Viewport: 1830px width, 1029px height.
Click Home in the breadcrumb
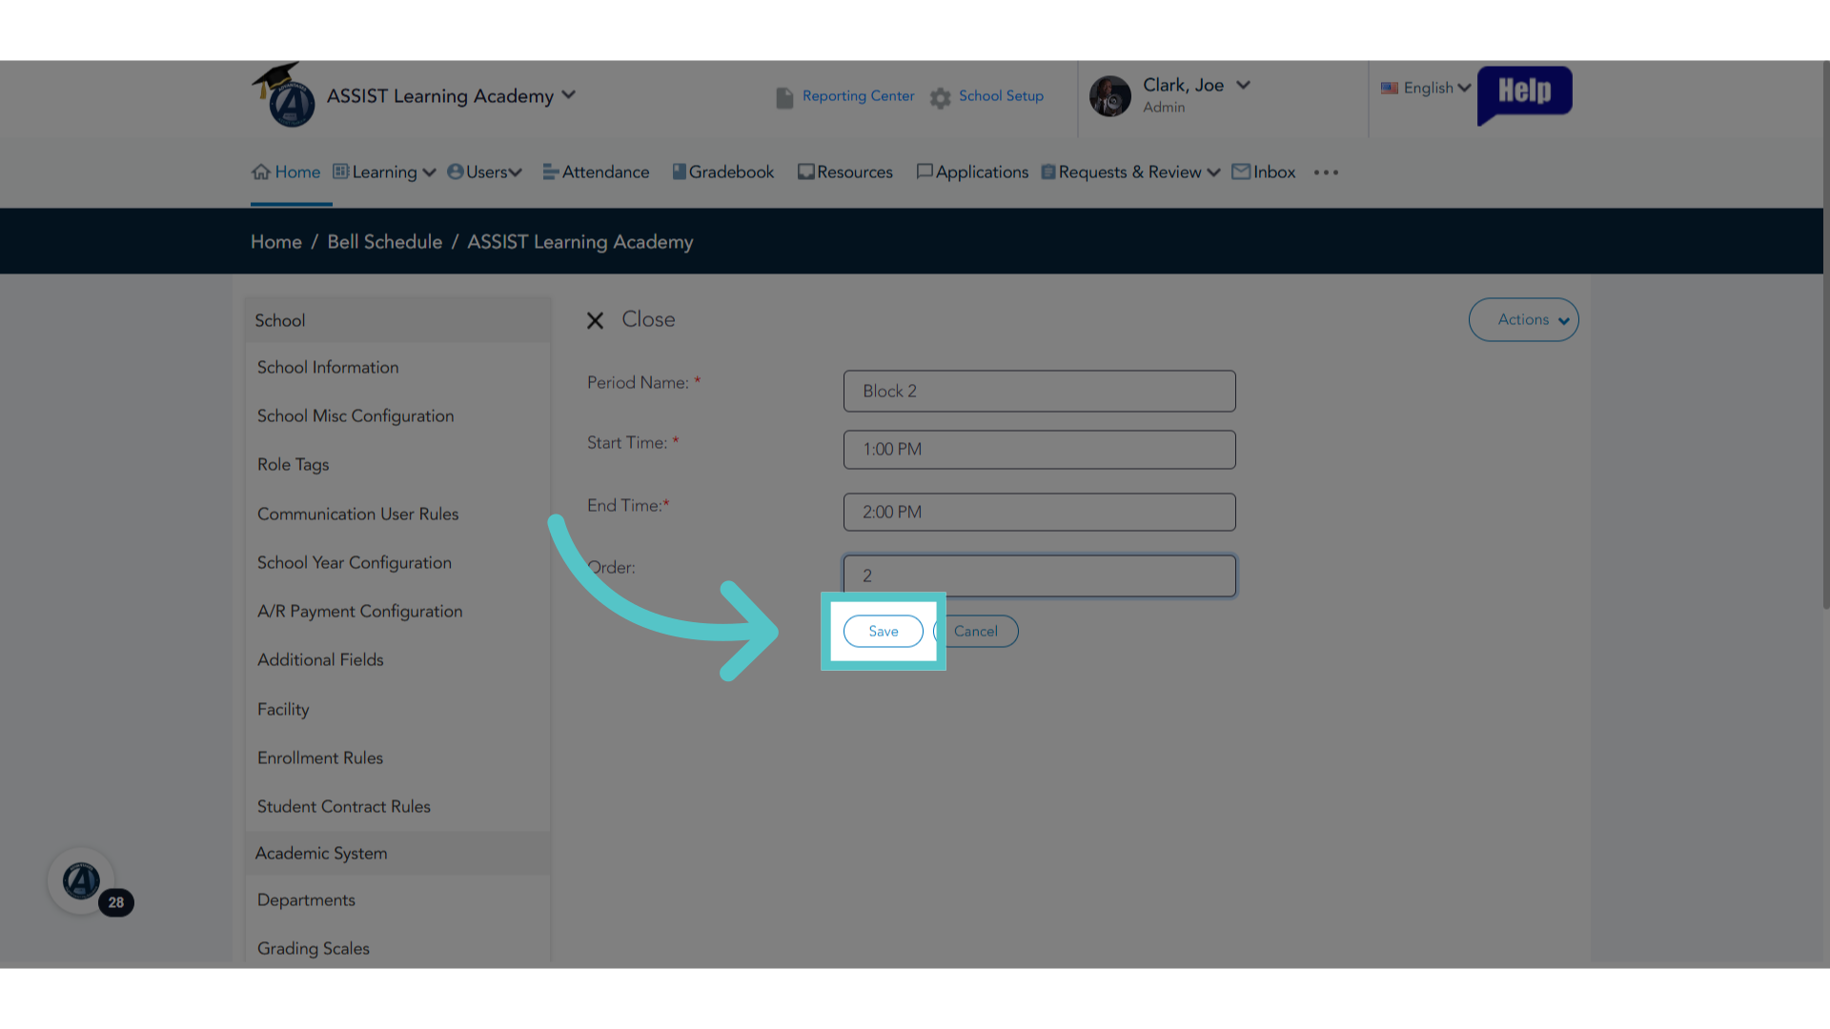(276, 242)
